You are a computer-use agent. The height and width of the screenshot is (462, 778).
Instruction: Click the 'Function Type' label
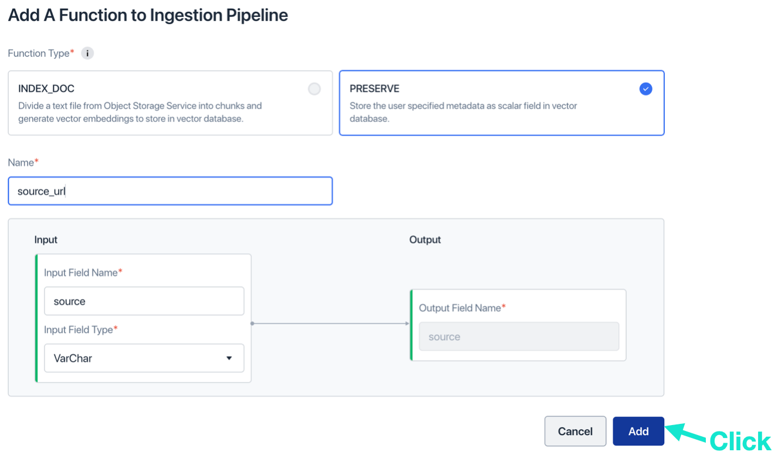(x=40, y=53)
